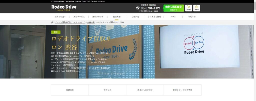
Task: Open the コラム menu item
Action: point(173,17)
